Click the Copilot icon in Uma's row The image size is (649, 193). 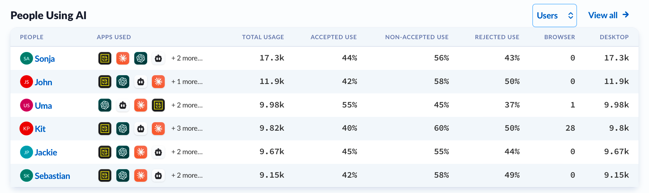(x=123, y=105)
